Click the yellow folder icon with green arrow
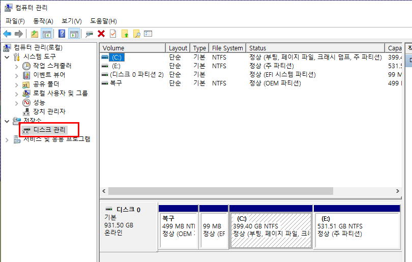412x262 pixels. [125, 34]
